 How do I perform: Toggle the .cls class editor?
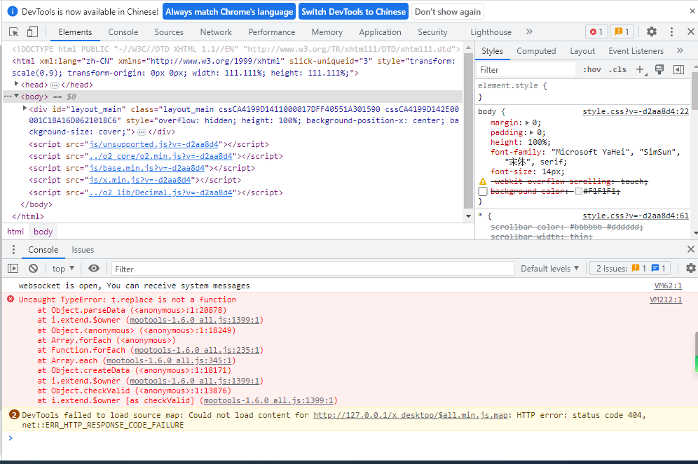[617, 69]
